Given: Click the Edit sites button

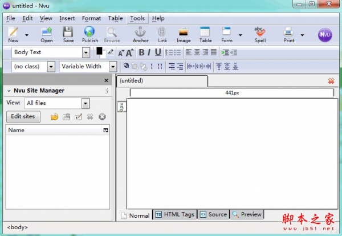Looking at the screenshot, I should click(23, 116).
